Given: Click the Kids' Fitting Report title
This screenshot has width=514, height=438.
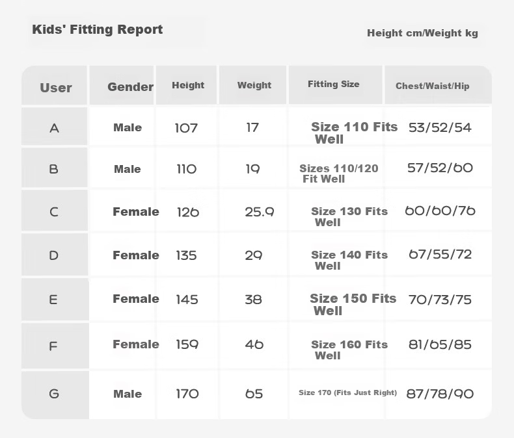Looking at the screenshot, I should click(98, 29).
